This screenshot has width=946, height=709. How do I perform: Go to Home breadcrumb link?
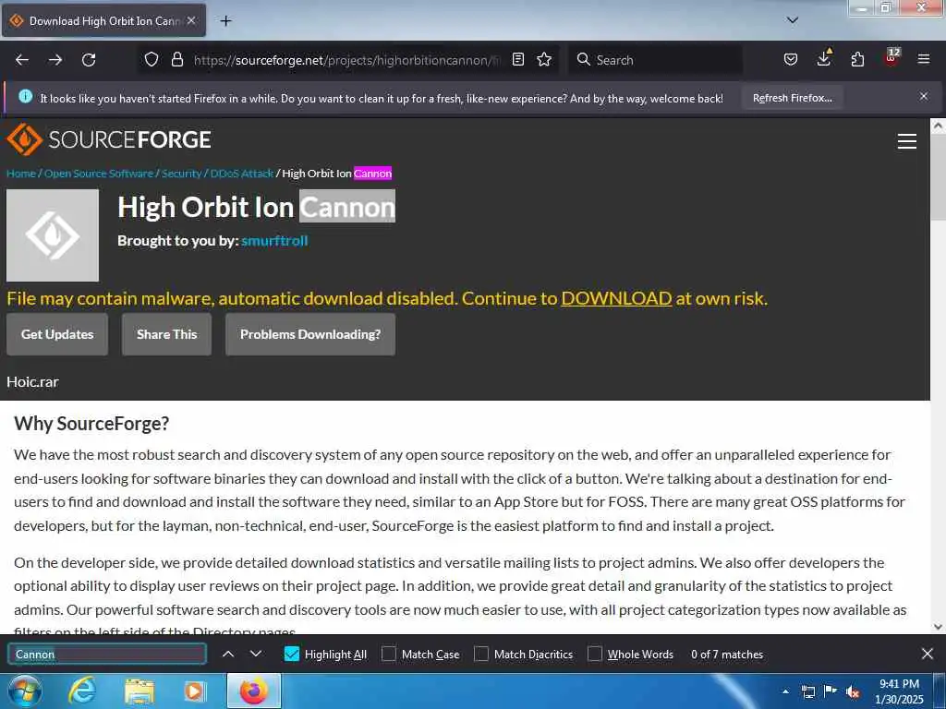click(x=21, y=174)
